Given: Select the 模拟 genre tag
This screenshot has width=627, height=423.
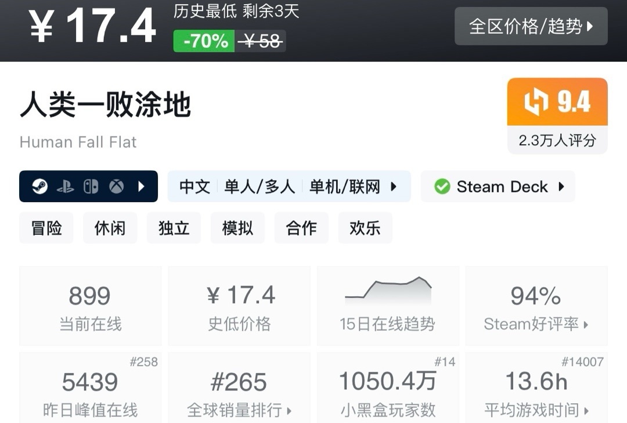Looking at the screenshot, I should 237,228.
